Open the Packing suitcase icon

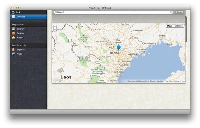[x=13, y=33]
